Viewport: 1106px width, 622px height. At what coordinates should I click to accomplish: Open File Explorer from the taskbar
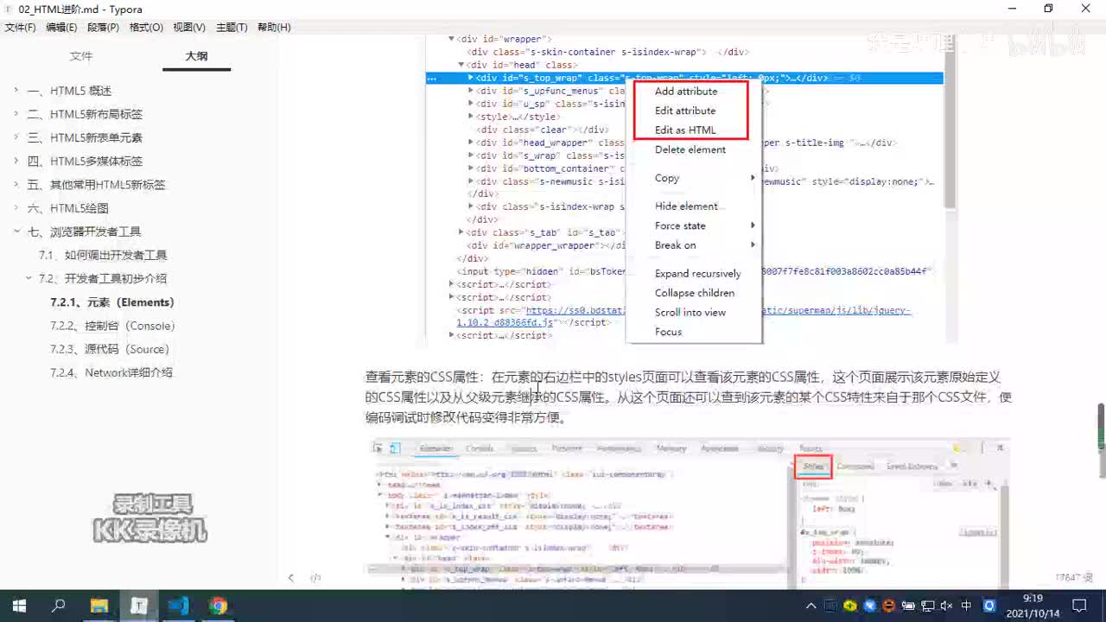[x=99, y=606]
